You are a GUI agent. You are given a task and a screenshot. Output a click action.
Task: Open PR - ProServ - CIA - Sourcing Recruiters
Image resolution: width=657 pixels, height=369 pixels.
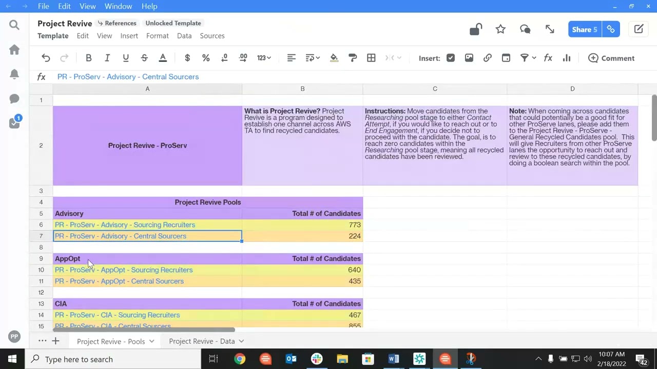pos(117,315)
